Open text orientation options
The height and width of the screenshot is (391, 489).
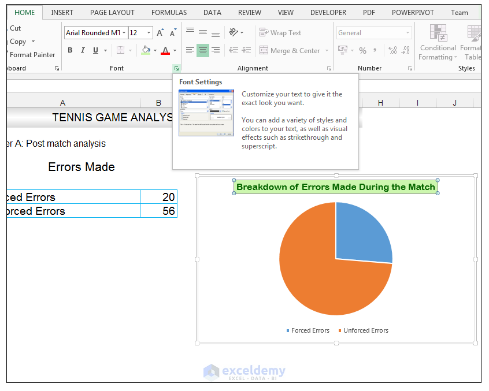pyautogui.click(x=236, y=32)
